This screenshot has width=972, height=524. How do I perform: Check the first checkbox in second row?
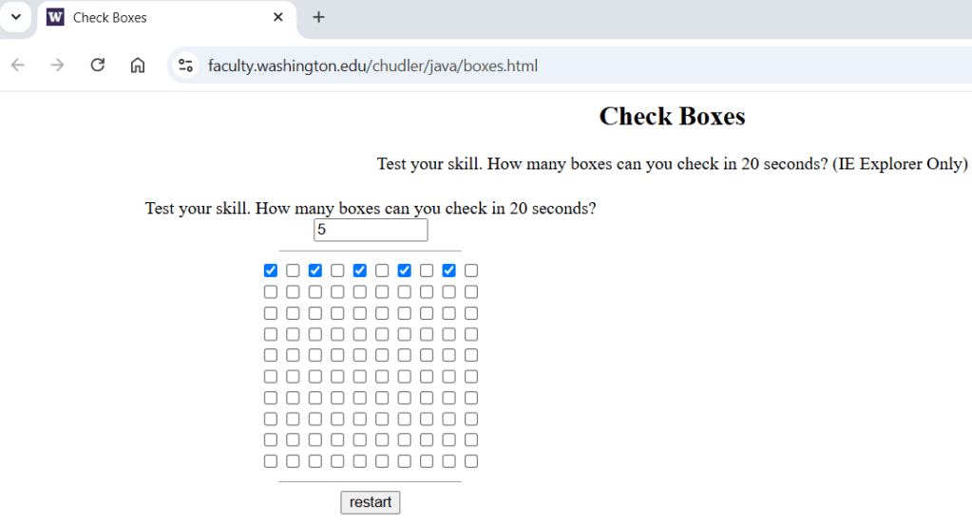coord(271,292)
